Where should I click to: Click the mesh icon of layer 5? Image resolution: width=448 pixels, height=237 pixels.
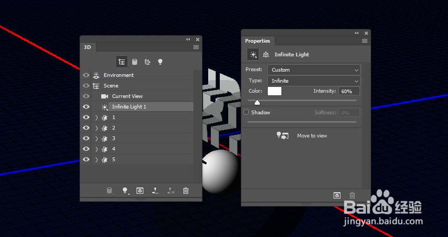point(104,160)
